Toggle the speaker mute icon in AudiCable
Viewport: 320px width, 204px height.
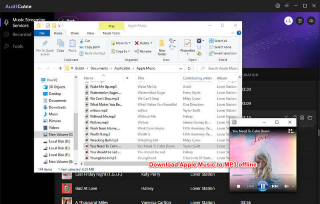pos(311,20)
